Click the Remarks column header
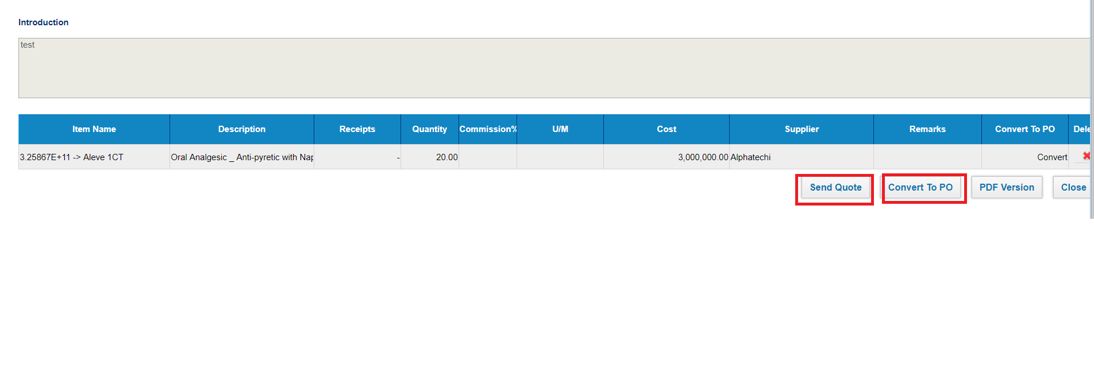Screen dimensions: 1094x372 click(x=927, y=129)
